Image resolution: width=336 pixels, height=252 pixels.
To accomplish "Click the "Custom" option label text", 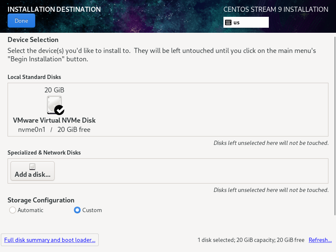I will coord(92,210).
